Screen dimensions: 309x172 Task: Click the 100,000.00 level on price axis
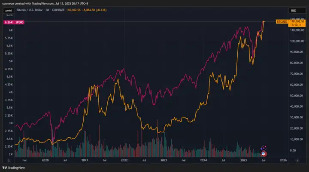(297, 41)
